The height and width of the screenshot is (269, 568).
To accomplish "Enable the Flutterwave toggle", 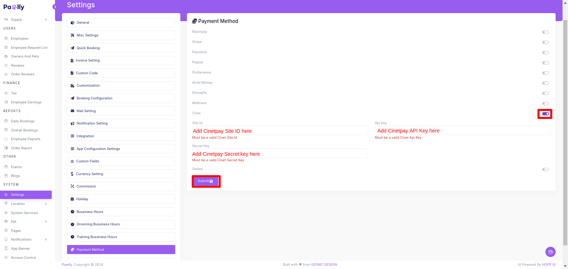I will (x=545, y=73).
